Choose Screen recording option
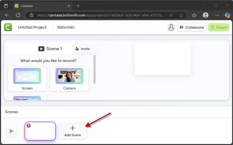Screen dimensions: 233x145 click(x=27, y=79)
